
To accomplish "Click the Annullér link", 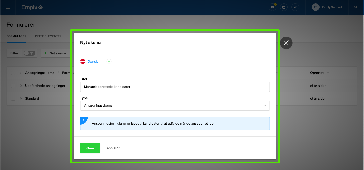I will coord(113,148).
